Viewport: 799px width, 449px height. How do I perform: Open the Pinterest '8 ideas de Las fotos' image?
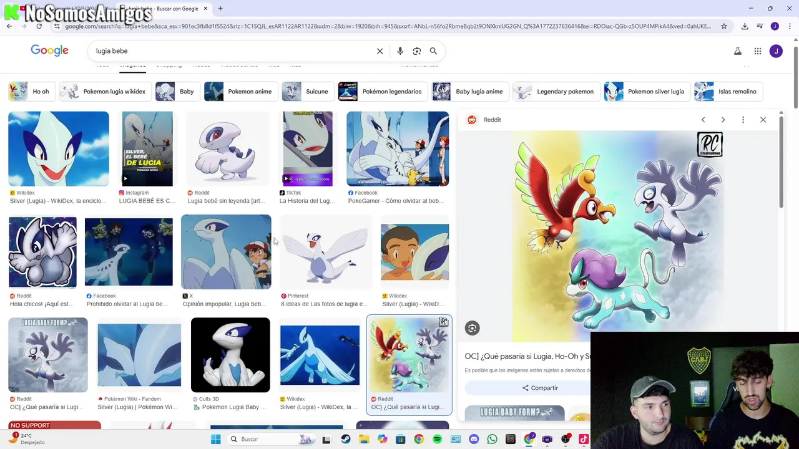click(x=325, y=252)
